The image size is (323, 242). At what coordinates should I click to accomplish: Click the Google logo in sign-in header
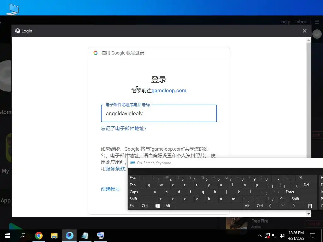tap(96, 53)
